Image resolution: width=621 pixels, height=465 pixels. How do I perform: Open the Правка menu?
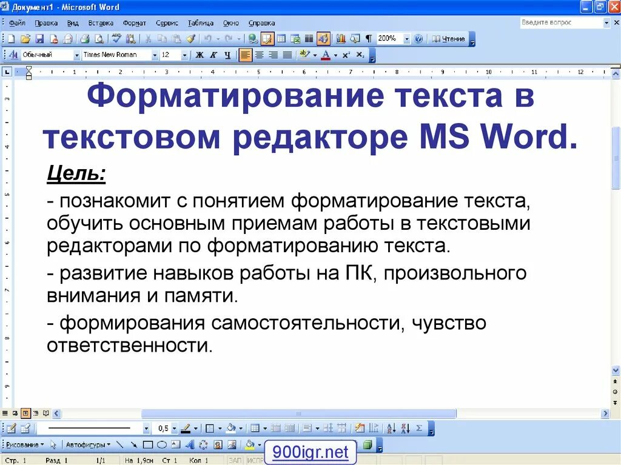coord(46,23)
